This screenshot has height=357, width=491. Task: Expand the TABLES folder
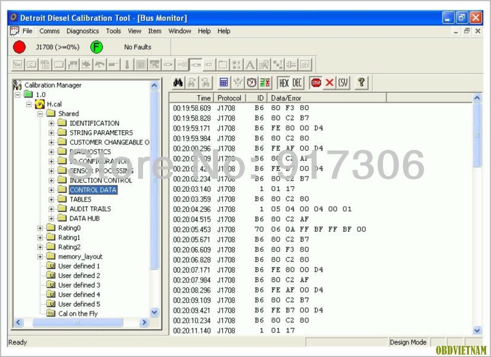tap(52, 199)
